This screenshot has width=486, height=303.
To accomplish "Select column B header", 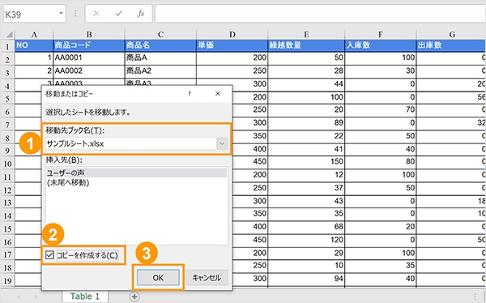I will 89,34.
